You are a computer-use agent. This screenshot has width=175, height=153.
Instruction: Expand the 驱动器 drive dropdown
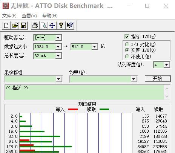(58, 38)
